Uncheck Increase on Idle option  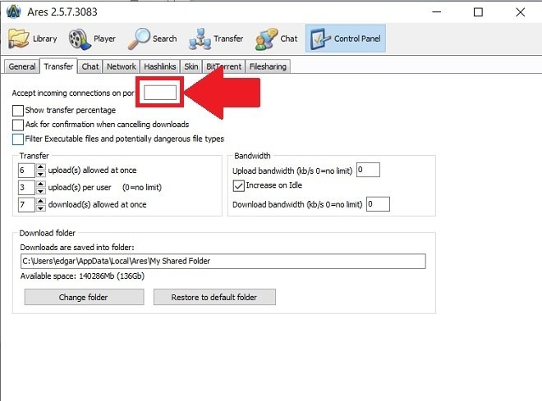tap(238, 185)
